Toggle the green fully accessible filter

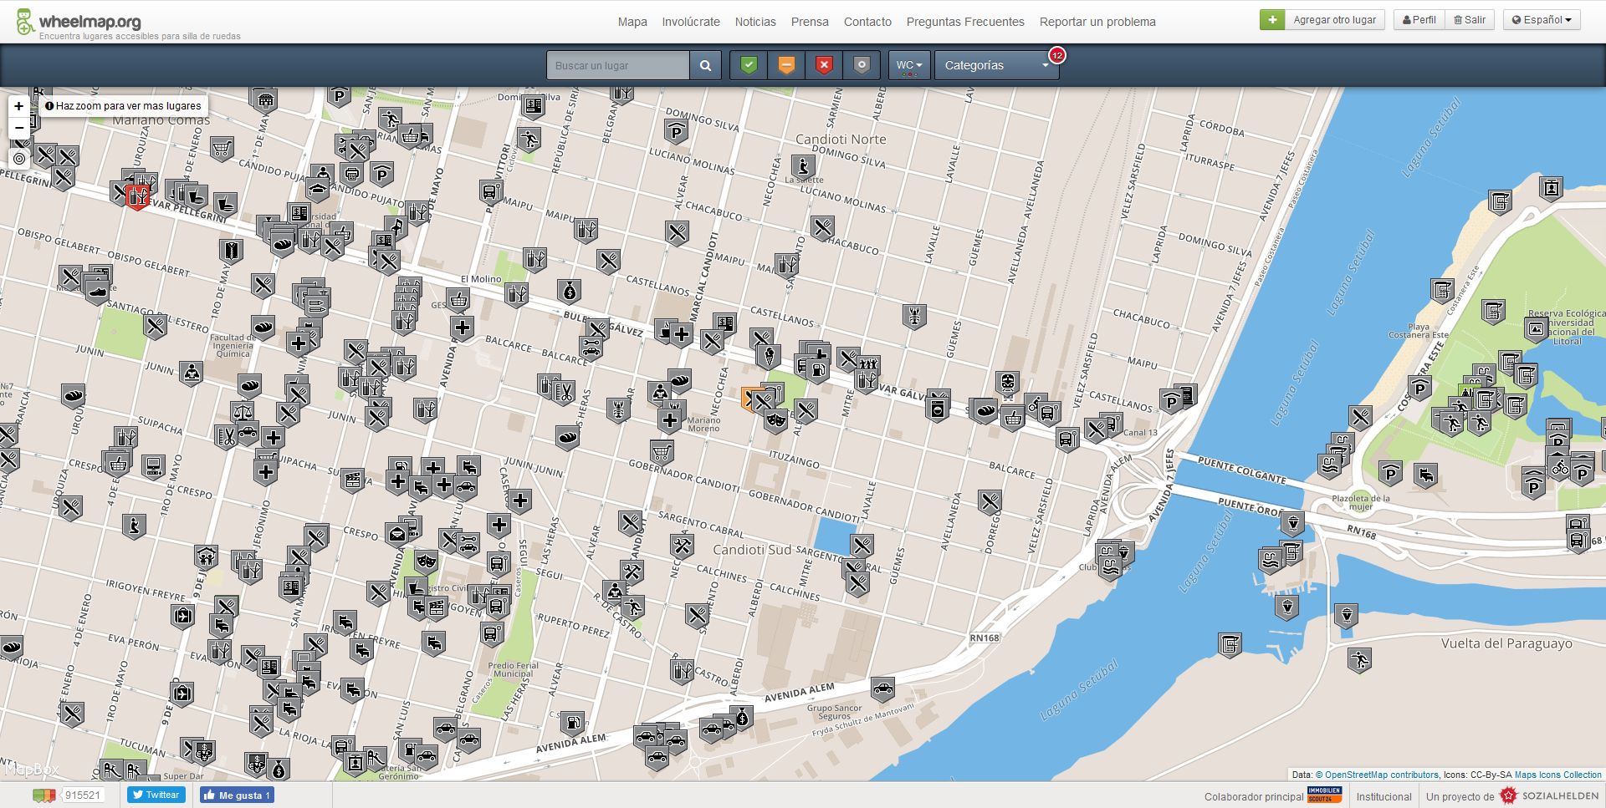749,65
